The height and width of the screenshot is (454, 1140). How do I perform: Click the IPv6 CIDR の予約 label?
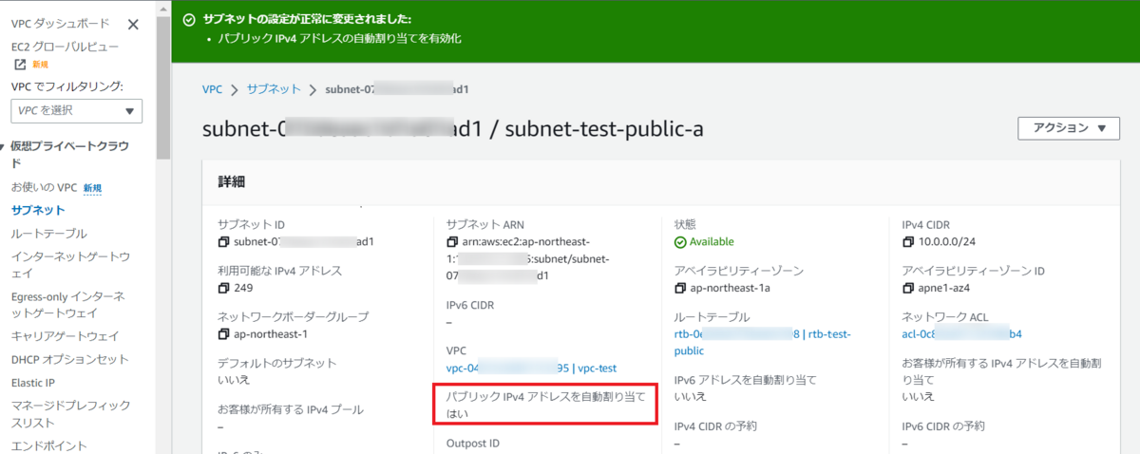(943, 426)
